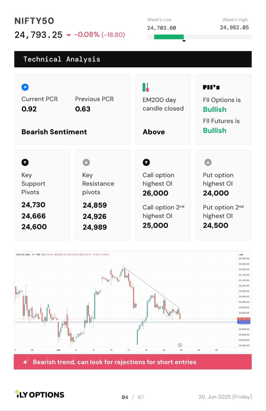266x411 pixels.
Task: Click the blue arrow icon above Current PCR
Action: (x=25, y=87)
